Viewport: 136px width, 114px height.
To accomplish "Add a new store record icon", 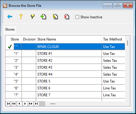I will tap(43, 17).
